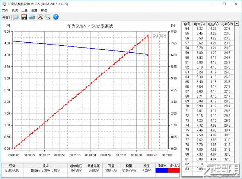Click the 恒流放 8.30A 0.80V mode cell
Screen dimensions: 242x179
(x=45, y=170)
